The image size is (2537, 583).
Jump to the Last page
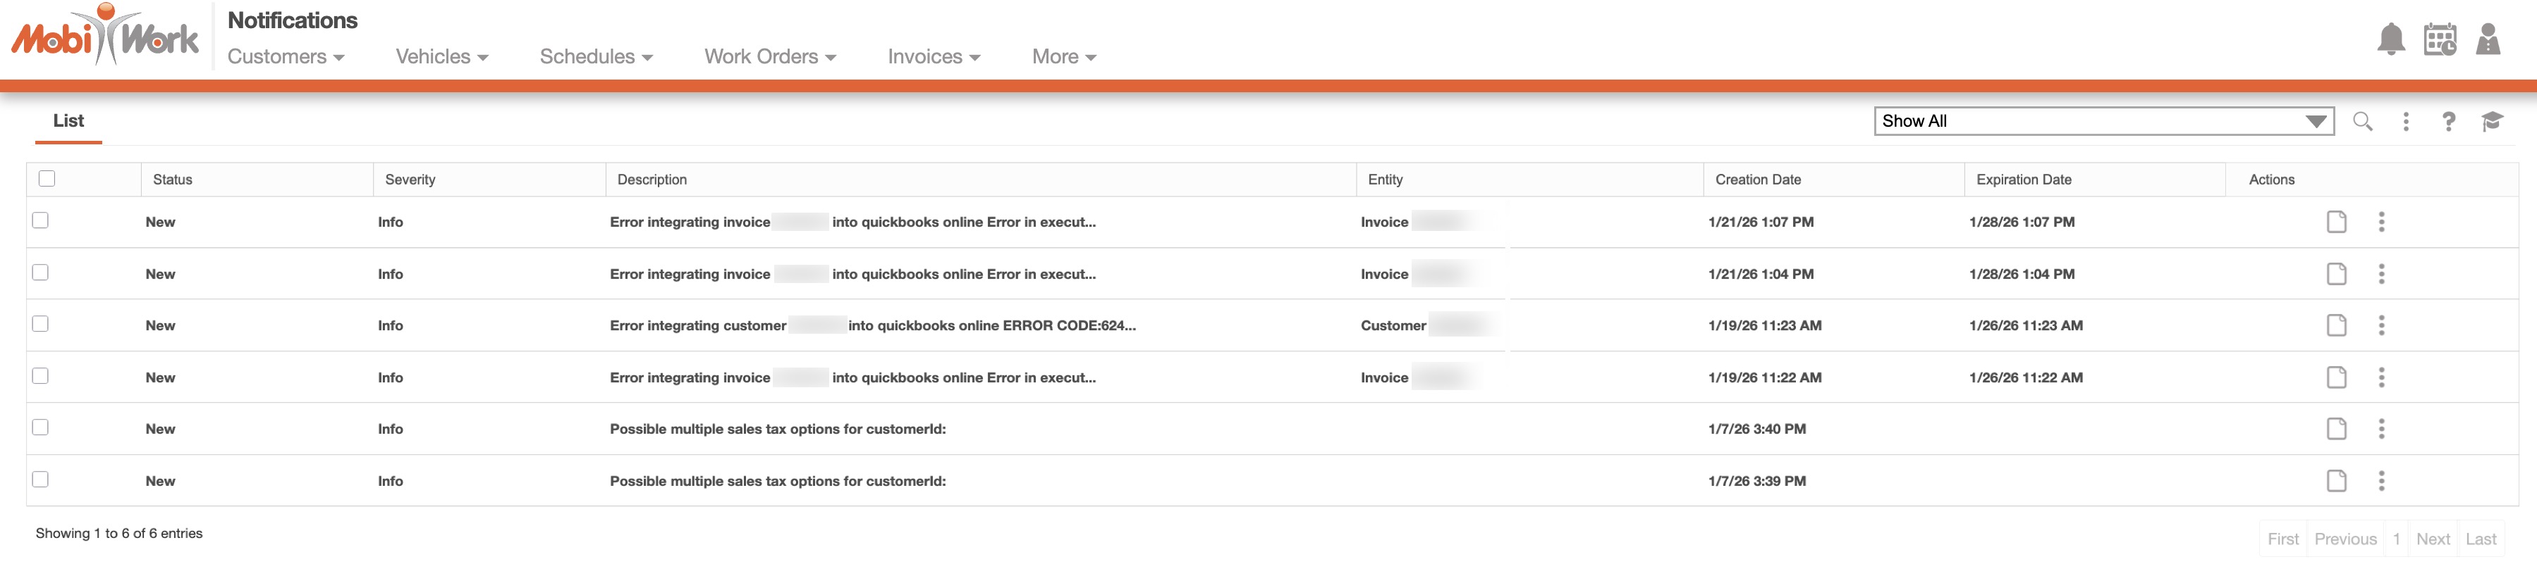pos(2480,539)
